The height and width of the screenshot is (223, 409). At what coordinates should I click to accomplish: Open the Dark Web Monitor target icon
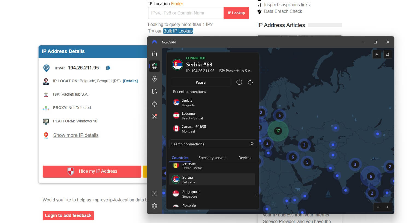pos(154,116)
